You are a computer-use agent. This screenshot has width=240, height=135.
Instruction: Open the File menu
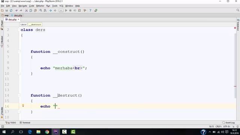(3, 6)
